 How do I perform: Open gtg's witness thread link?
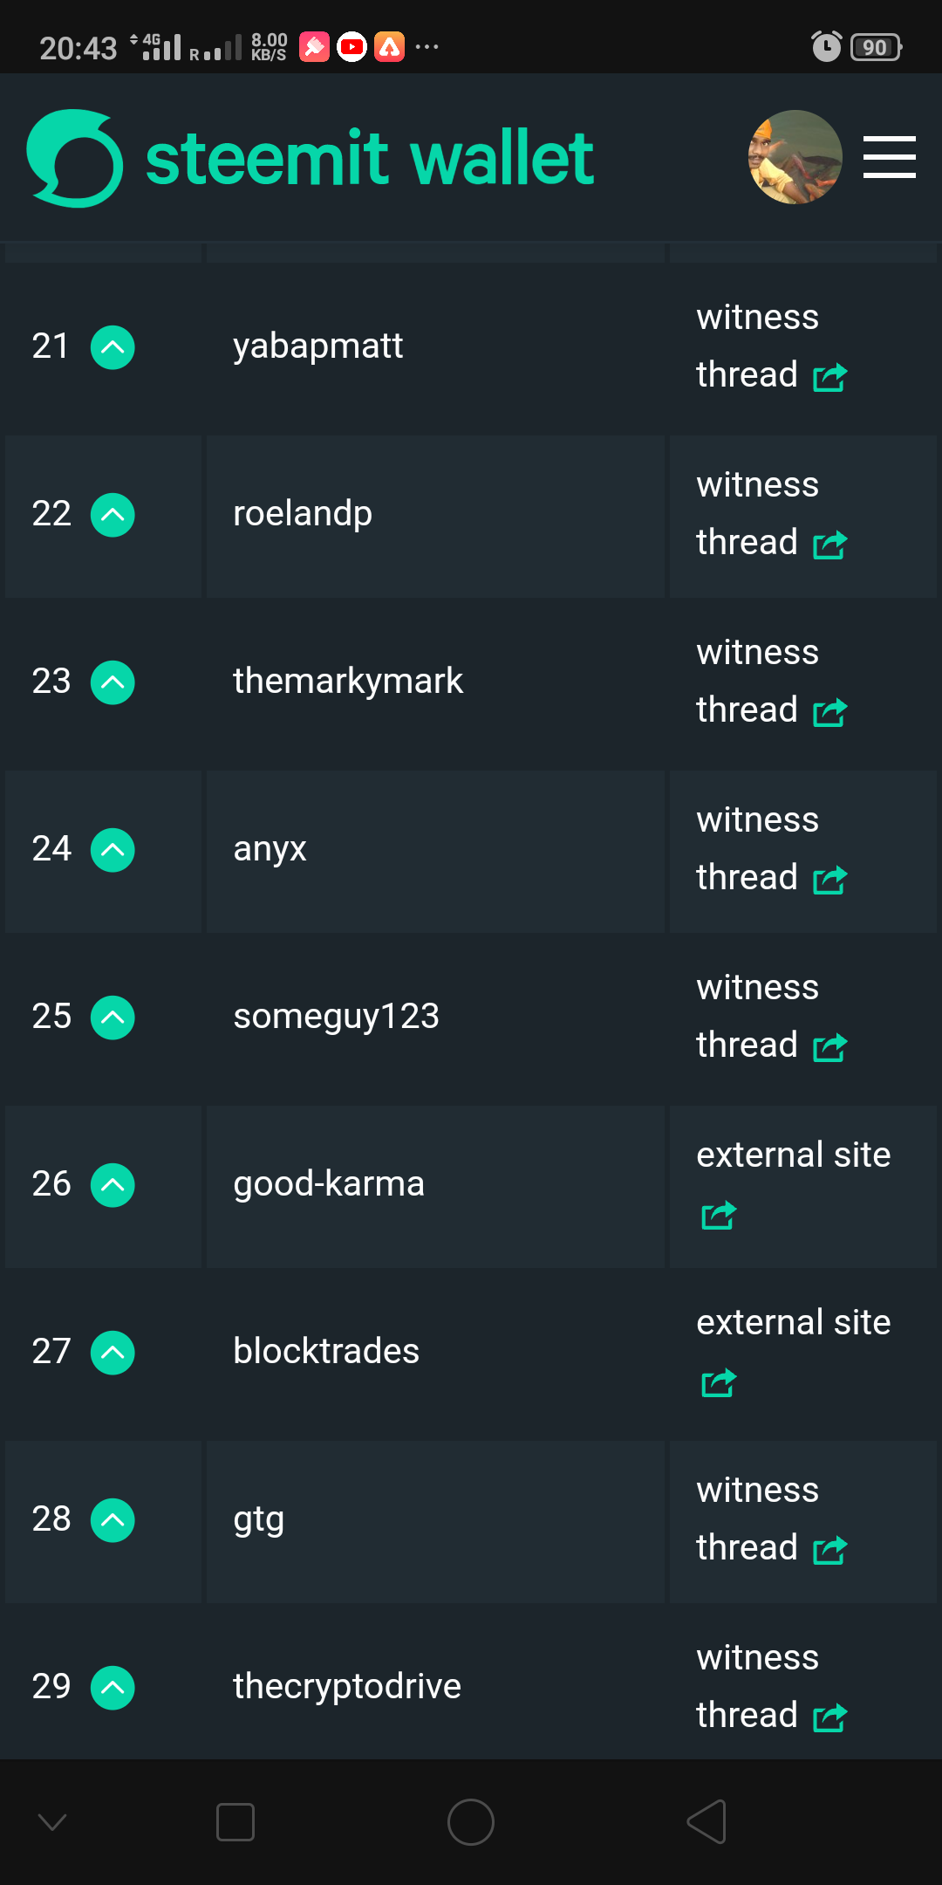click(771, 1518)
